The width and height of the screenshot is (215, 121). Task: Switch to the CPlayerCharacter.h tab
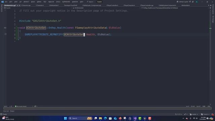tap(129, 5)
